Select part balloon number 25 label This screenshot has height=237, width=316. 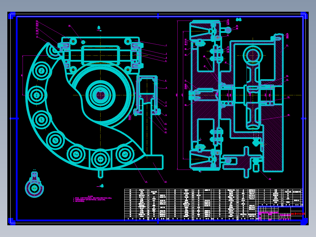(69, 26)
